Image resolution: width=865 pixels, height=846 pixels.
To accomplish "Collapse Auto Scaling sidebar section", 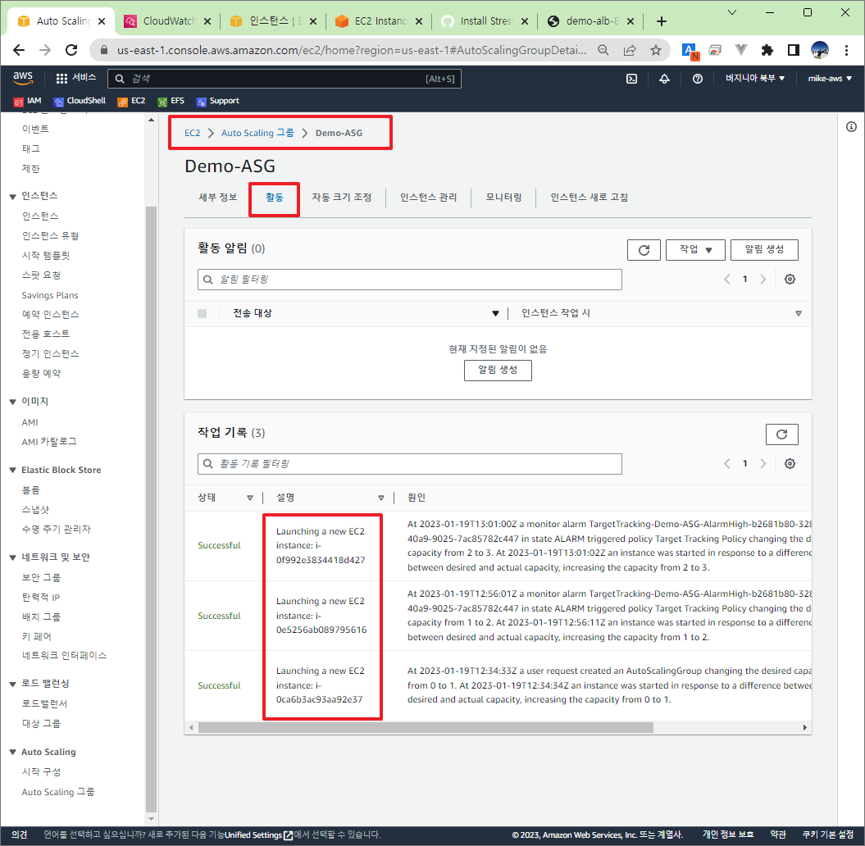I will [12, 753].
